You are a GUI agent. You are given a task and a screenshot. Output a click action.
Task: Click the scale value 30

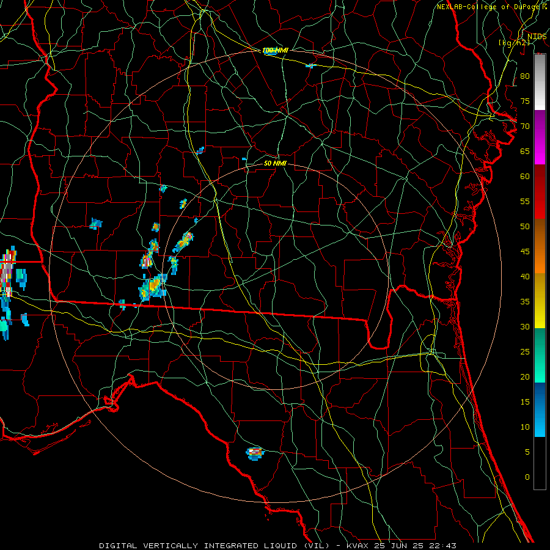pos(525,326)
